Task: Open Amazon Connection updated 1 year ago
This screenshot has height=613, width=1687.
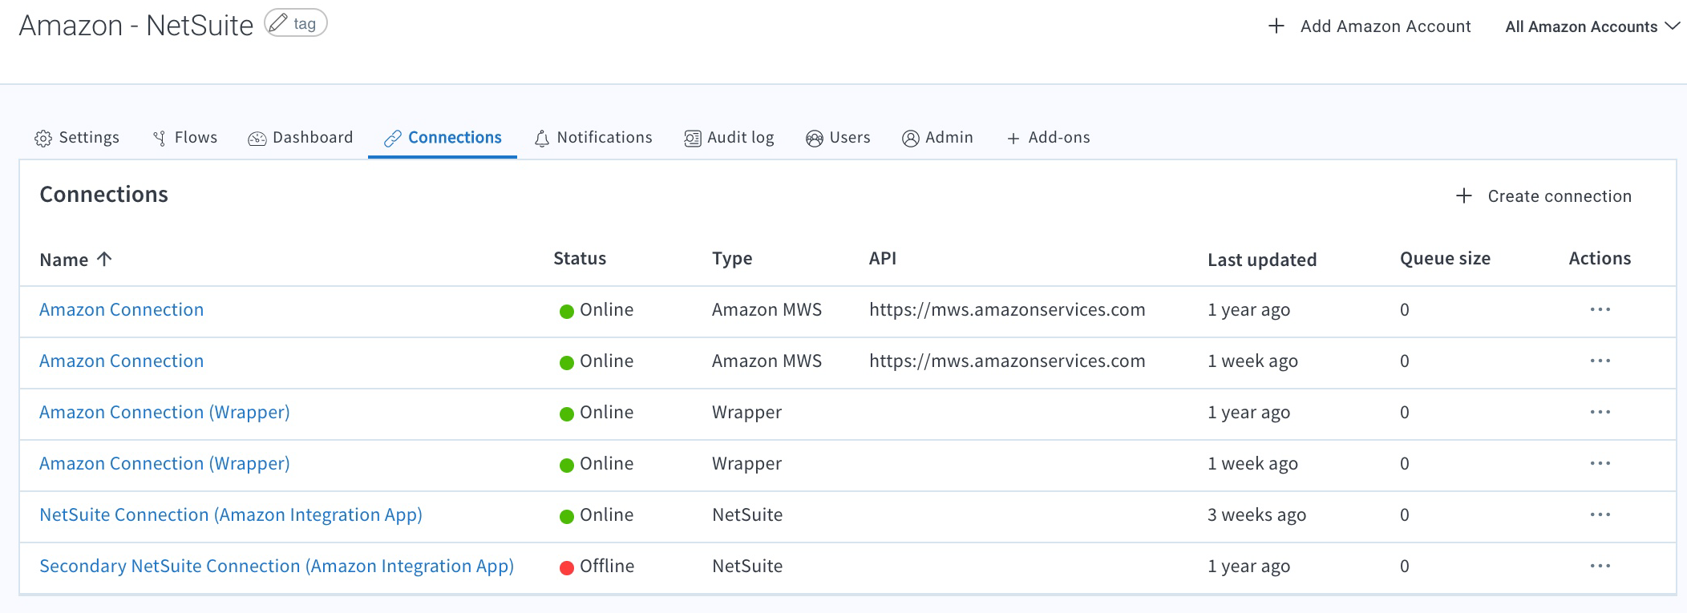Action: click(122, 310)
